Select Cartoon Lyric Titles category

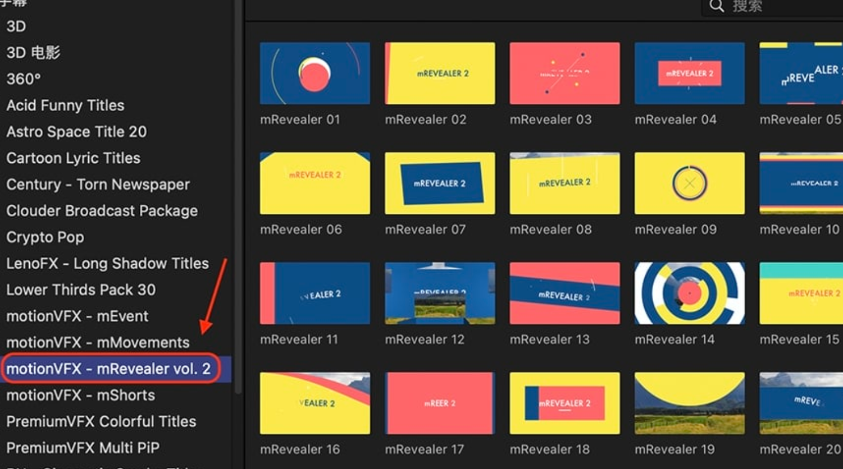pos(73,158)
